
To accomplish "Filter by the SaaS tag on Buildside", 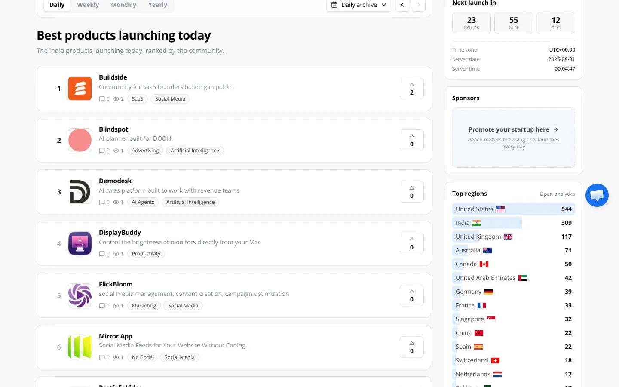I will (138, 99).
